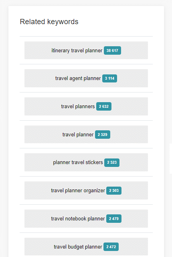Select 'travel planner organizer' keyword
Viewport: 172px width, 257px height.
coord(78,191)
